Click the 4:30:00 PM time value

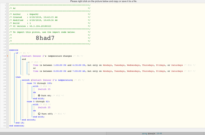(79, 65)
